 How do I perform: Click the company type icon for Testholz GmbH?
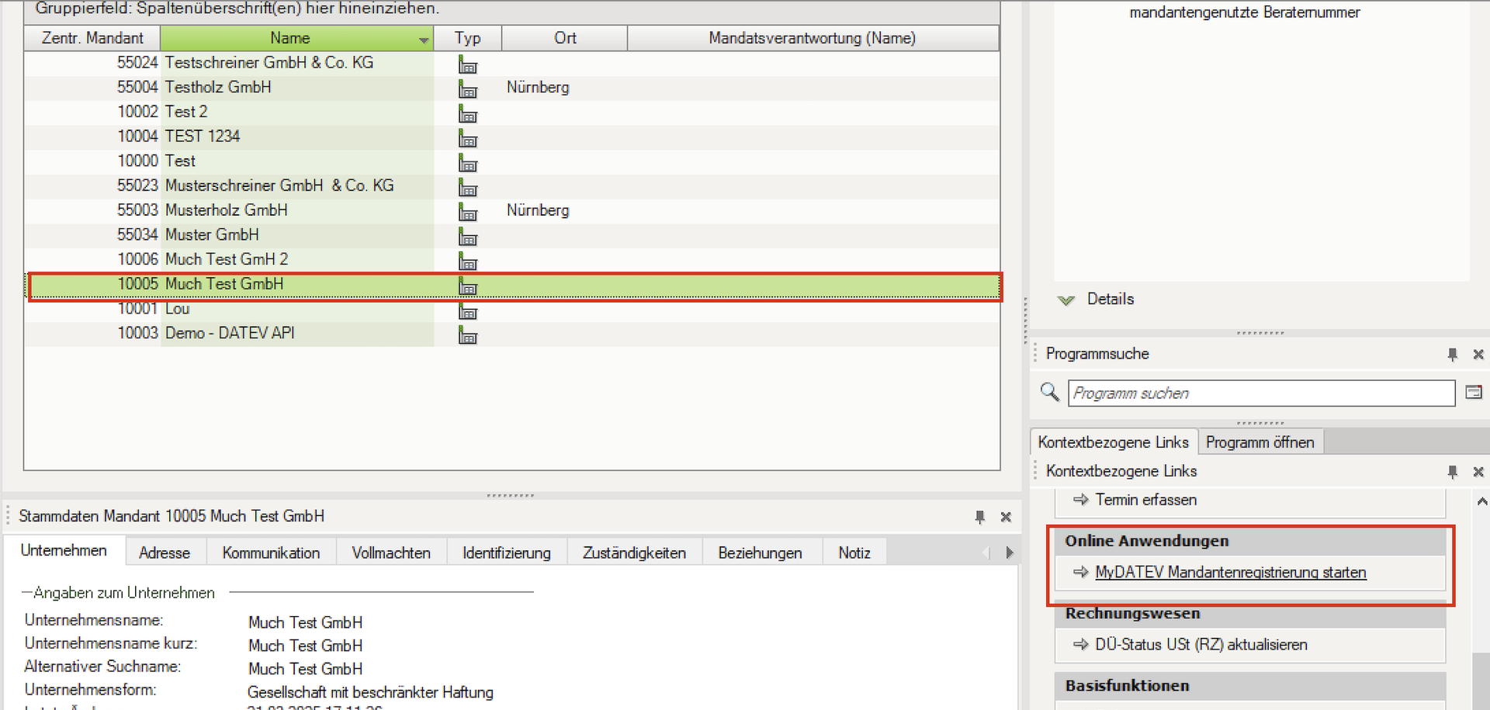pos(467,88)
